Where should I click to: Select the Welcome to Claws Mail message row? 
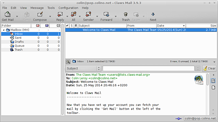tap(141, 30)
